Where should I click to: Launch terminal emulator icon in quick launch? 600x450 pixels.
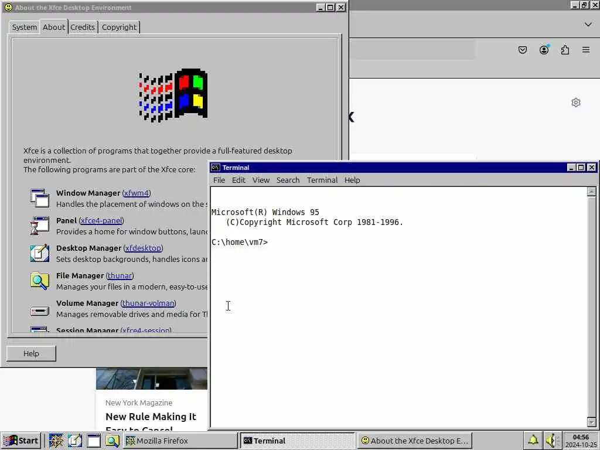pos(93,441)
